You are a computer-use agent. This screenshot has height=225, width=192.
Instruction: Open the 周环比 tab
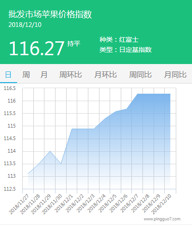point(70,75)
